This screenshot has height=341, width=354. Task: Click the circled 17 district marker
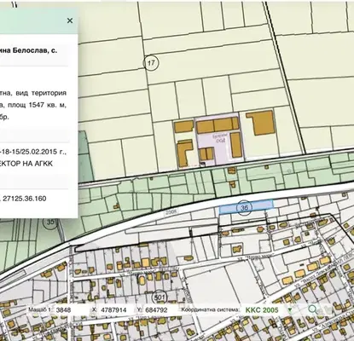click(x=151, y=62)
